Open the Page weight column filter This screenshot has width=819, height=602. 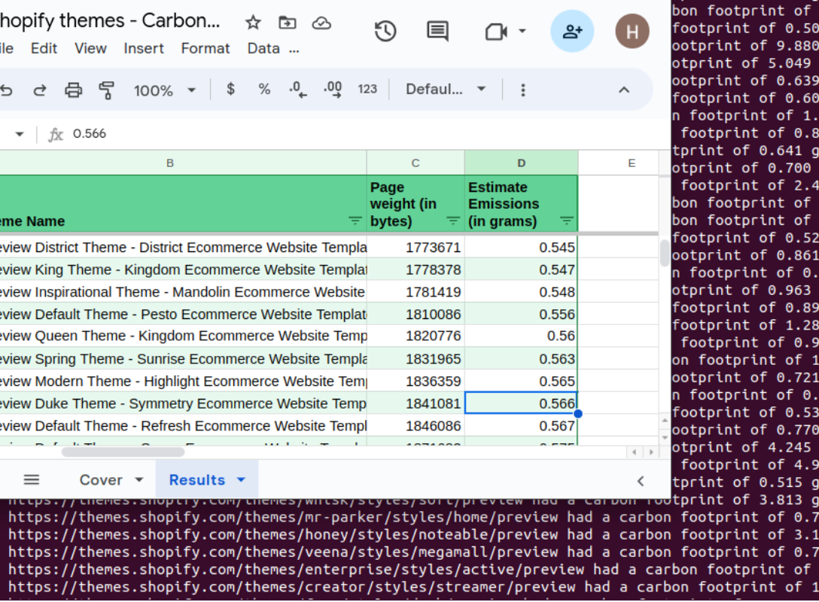(453, 220)
